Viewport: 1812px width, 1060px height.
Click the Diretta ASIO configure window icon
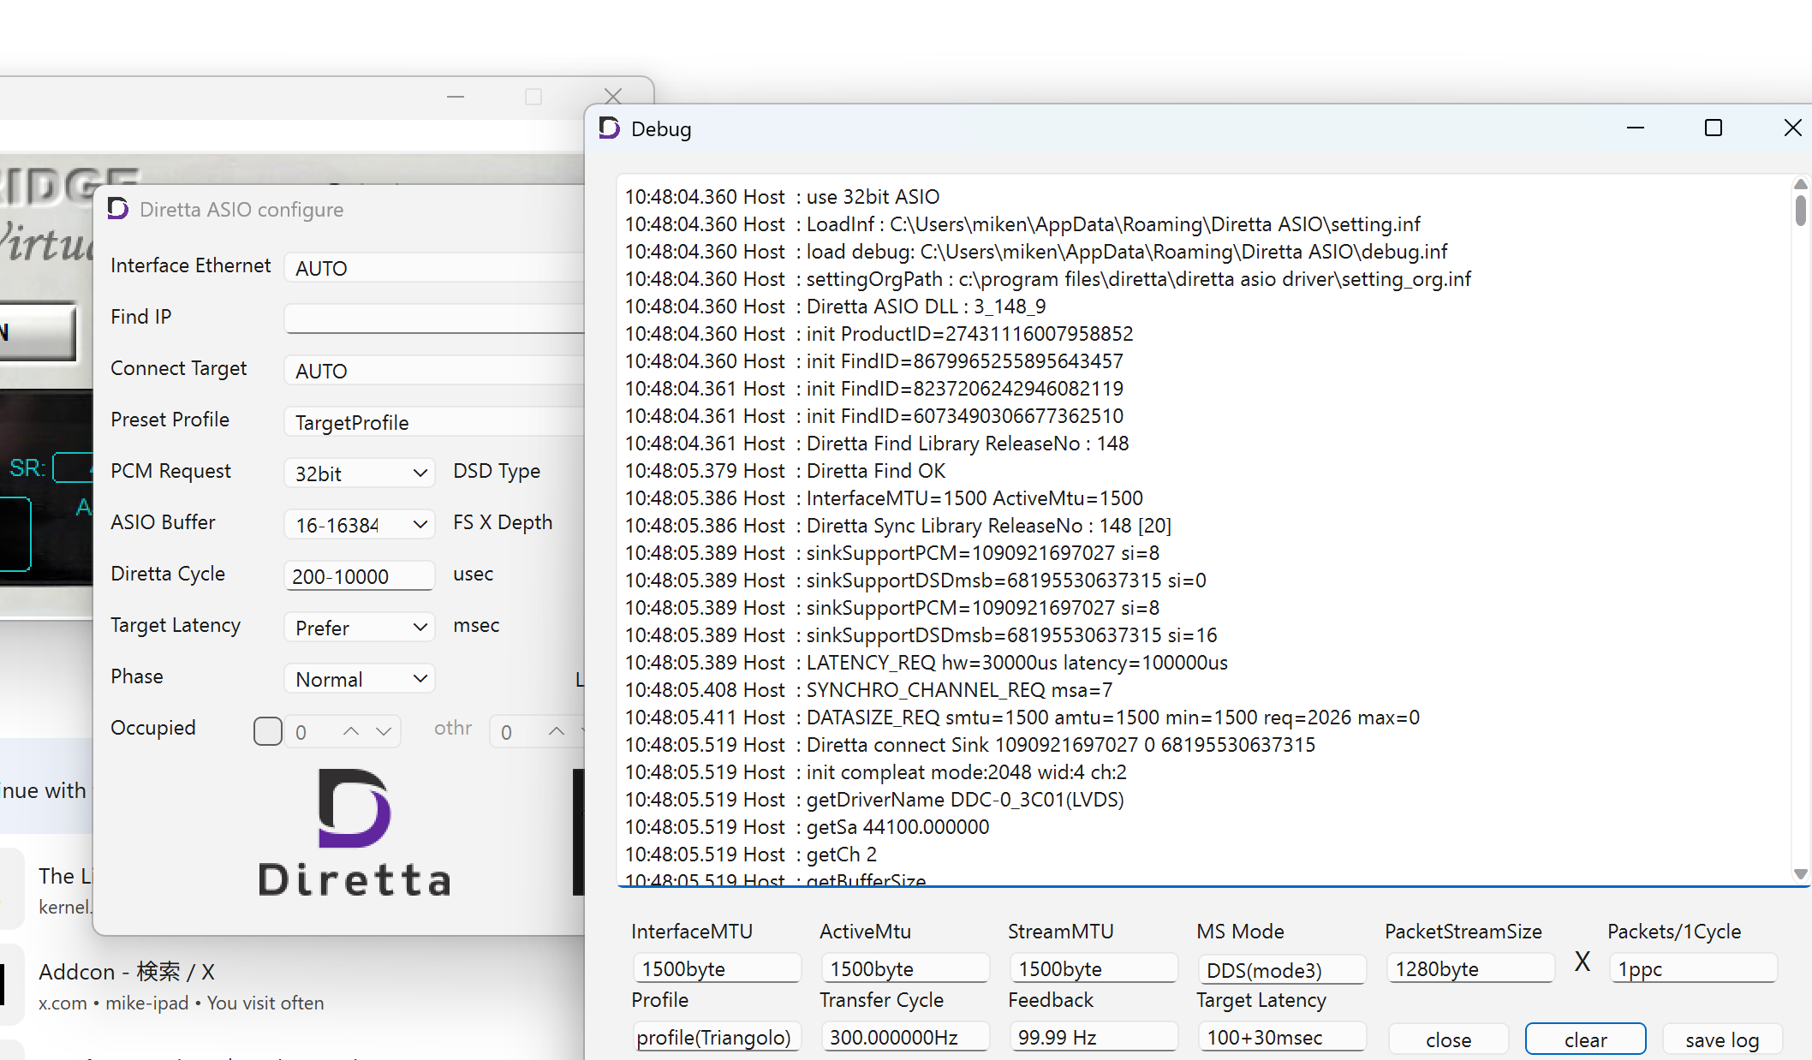(118, 209)
